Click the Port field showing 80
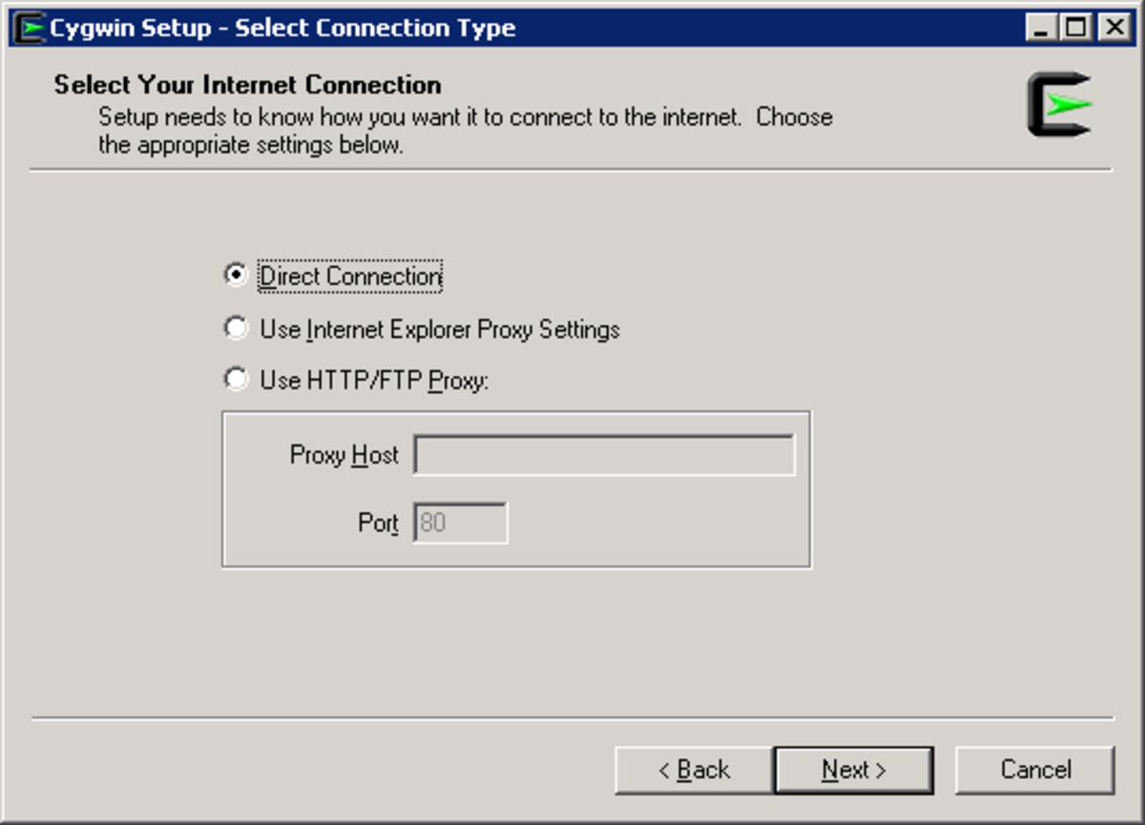The image size is (1145, 825). 461,522
